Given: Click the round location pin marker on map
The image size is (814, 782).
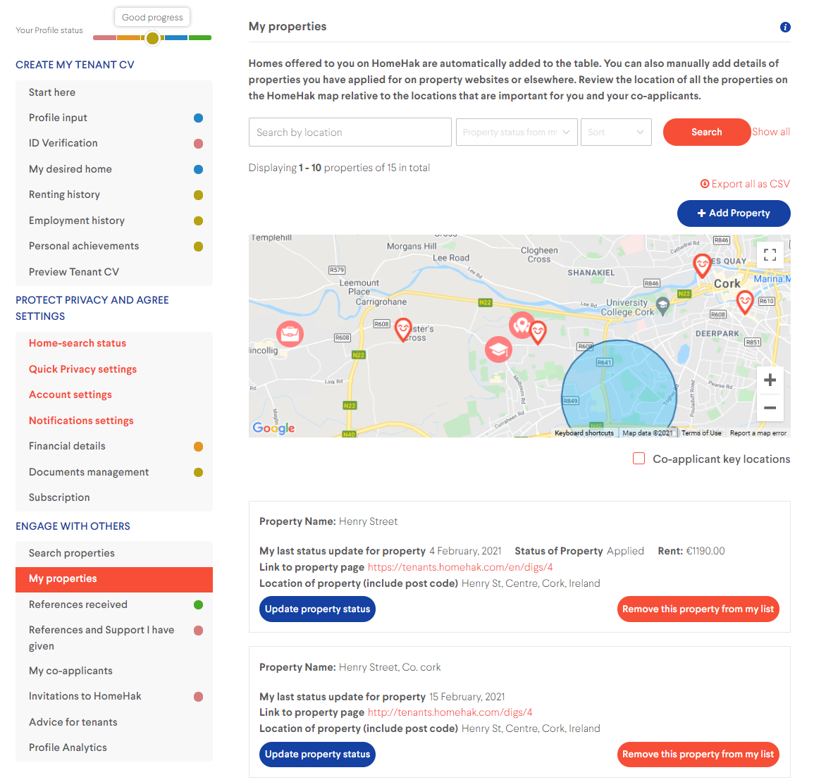Looking at the screenshot, I should [x=522, y=325].
